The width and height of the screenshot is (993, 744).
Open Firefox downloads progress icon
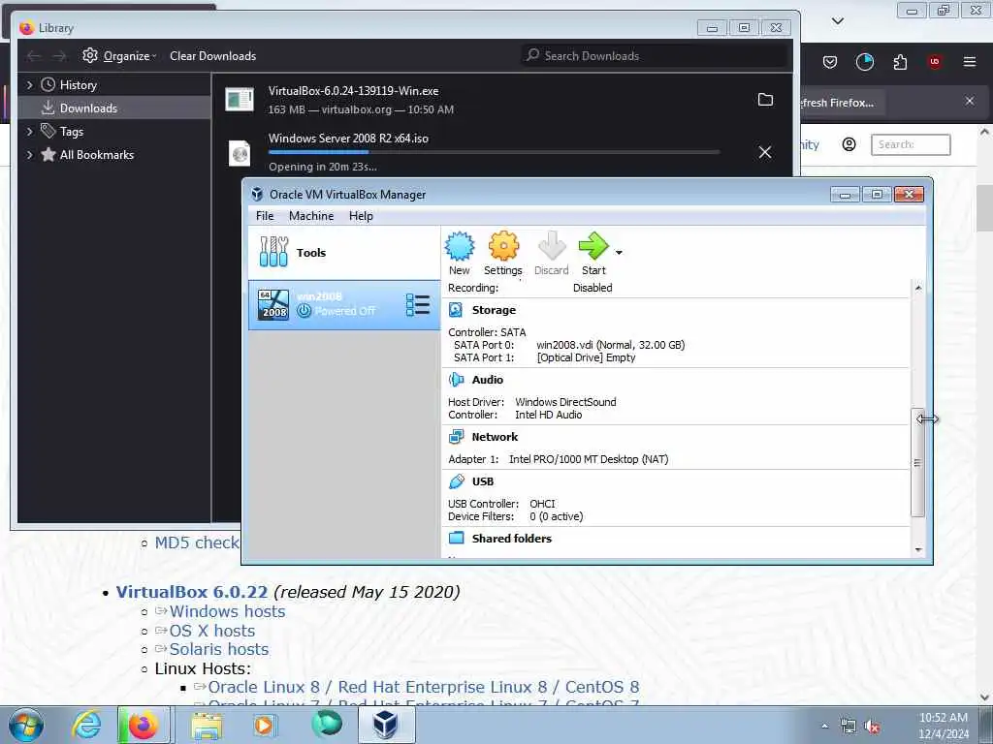pyautogui.click(x=864, y=61)
